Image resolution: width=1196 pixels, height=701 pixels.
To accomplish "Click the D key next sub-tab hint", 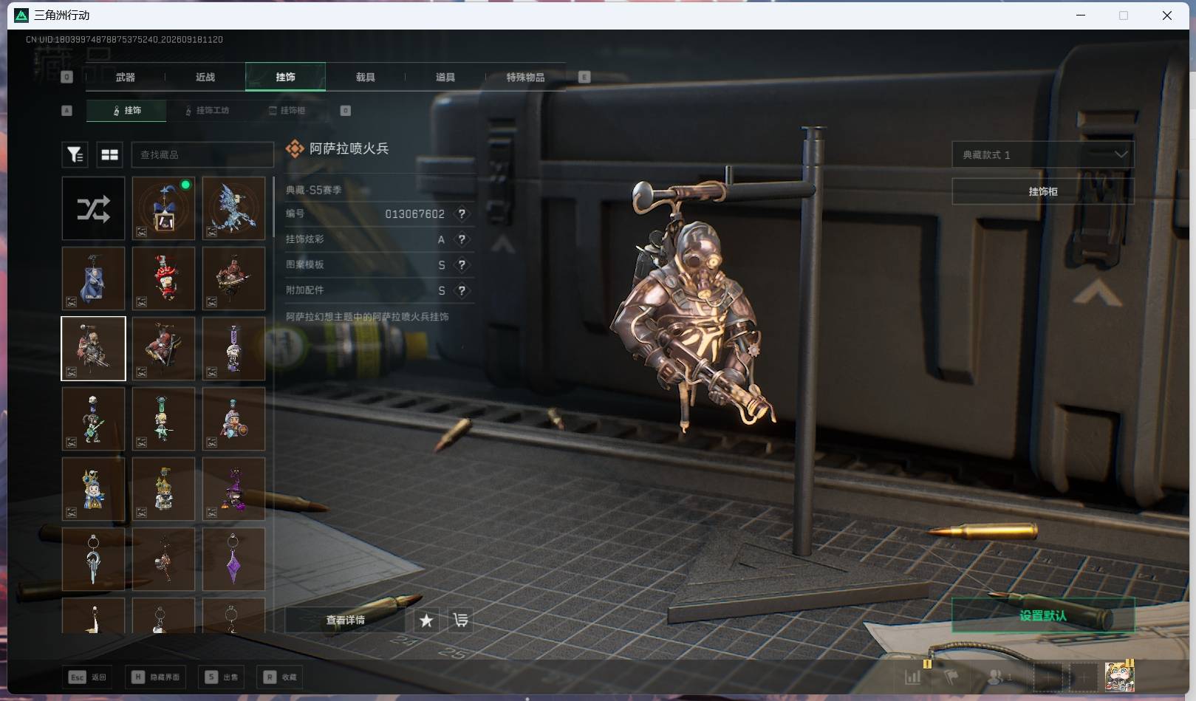I will point(345,110).
